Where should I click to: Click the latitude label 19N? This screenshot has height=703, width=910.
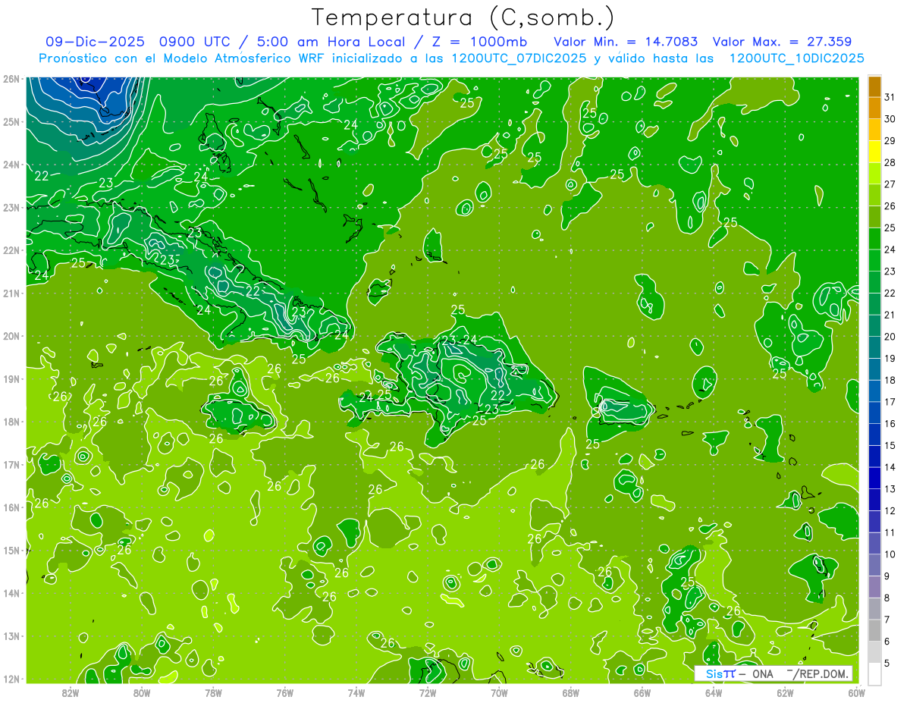tap(11, 378)
